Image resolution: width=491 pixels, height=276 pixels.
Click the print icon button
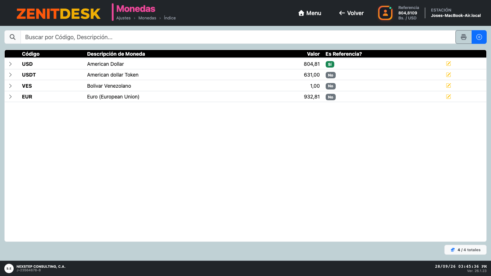464,37
